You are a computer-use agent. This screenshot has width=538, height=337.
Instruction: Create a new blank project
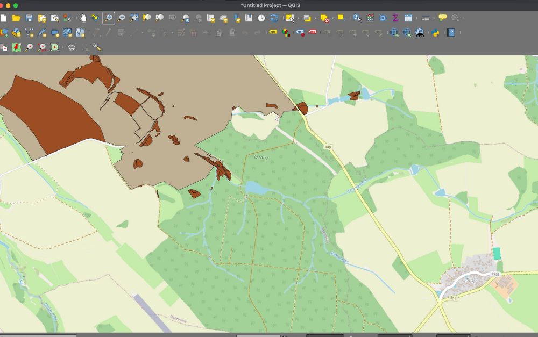click(x=4, y=18)
